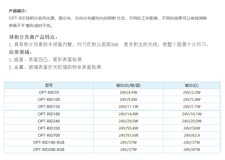Click the 24V/20.0W cell

coord(192,121)
